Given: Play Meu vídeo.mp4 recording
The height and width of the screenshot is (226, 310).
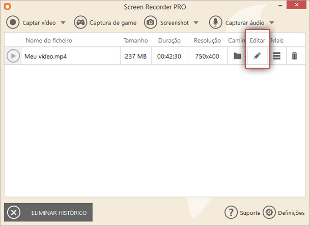Looking at the screenshot, I should [x=13, y=56].
